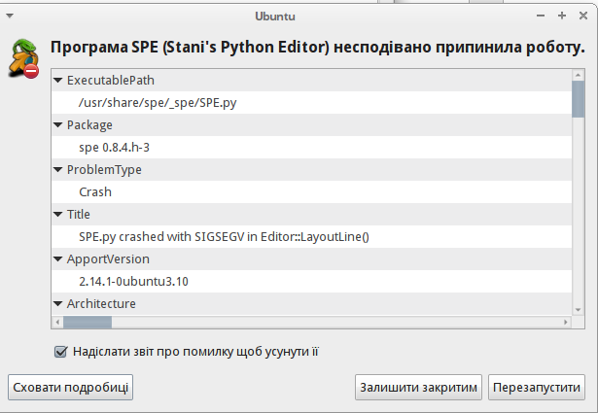Collapse the Architecture entry

[58, 304]
